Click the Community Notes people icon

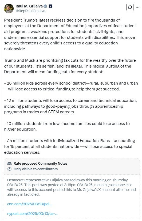(10, 163)
